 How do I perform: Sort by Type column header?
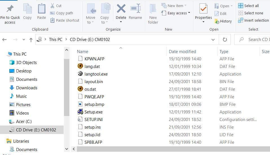224,51
